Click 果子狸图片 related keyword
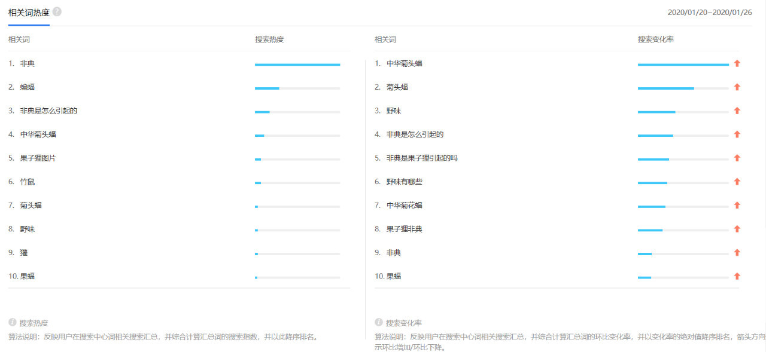Screen dimensions: 766x352 point(38,158)
